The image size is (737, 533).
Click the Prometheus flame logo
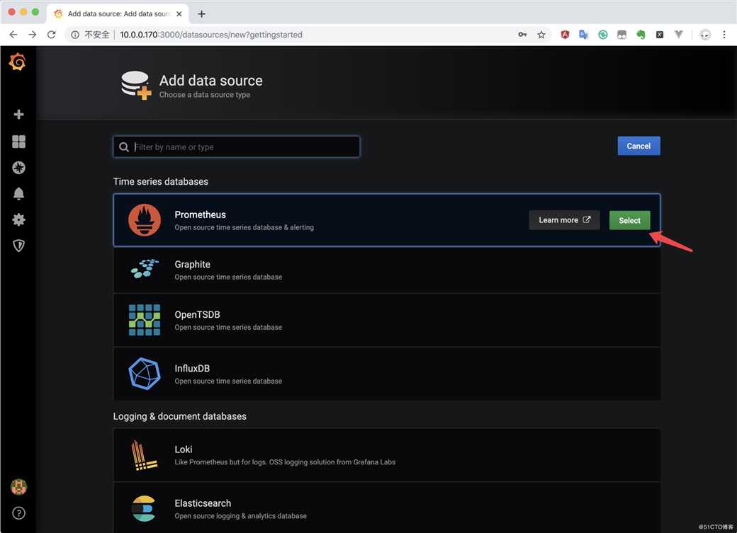(x=145, y=219)
